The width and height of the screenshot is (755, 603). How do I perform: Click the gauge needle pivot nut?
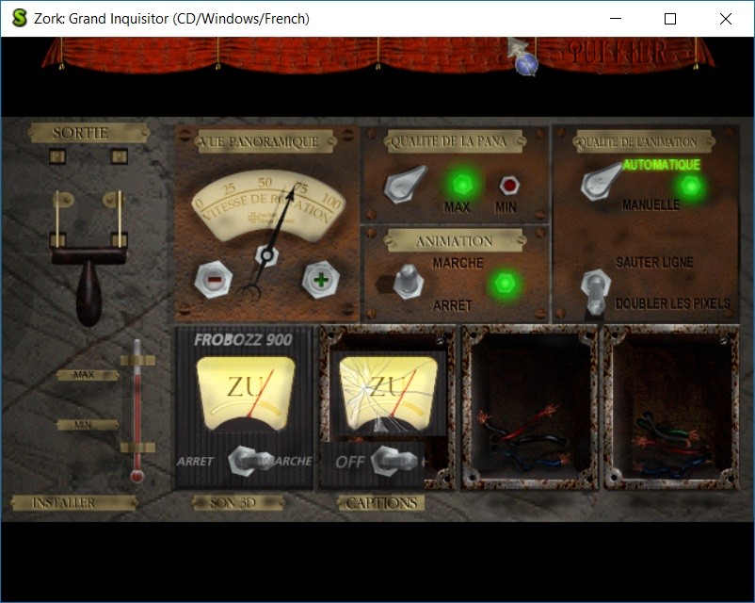[266, 255]
